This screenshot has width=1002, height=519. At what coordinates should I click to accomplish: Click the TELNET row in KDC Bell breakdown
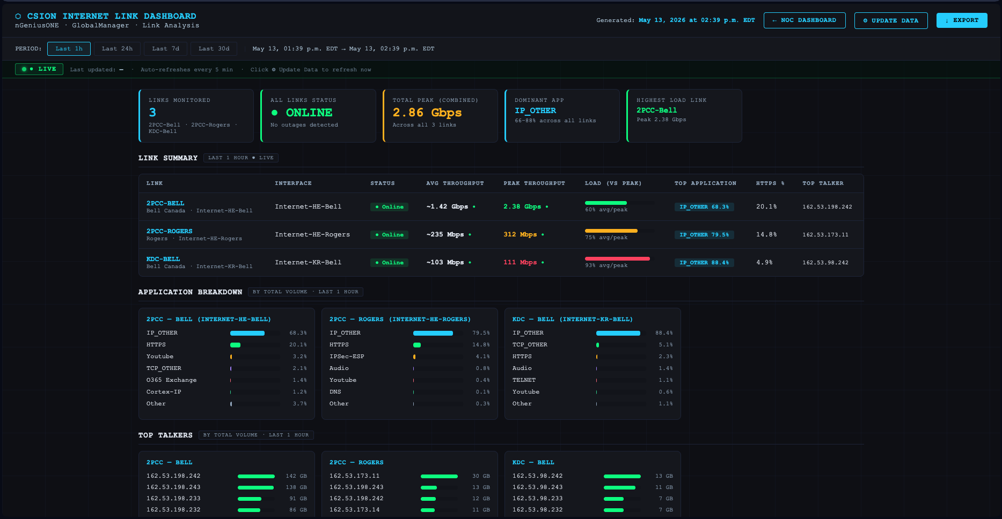(x=593, y=380)
